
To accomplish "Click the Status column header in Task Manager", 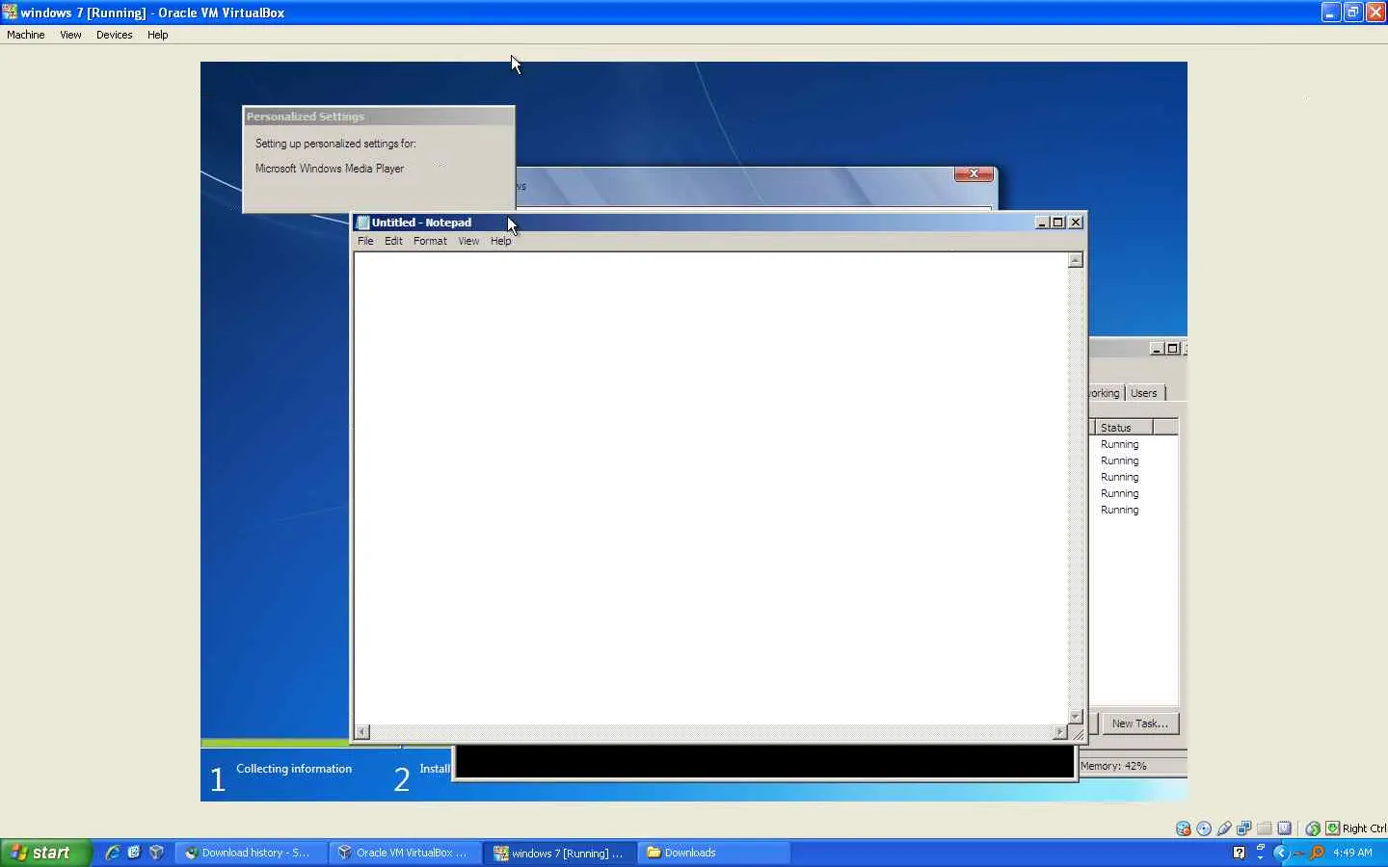I will coord(1124,428).
